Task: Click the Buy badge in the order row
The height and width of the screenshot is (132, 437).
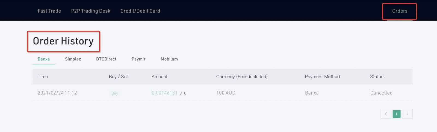Action: pos(115,93)
